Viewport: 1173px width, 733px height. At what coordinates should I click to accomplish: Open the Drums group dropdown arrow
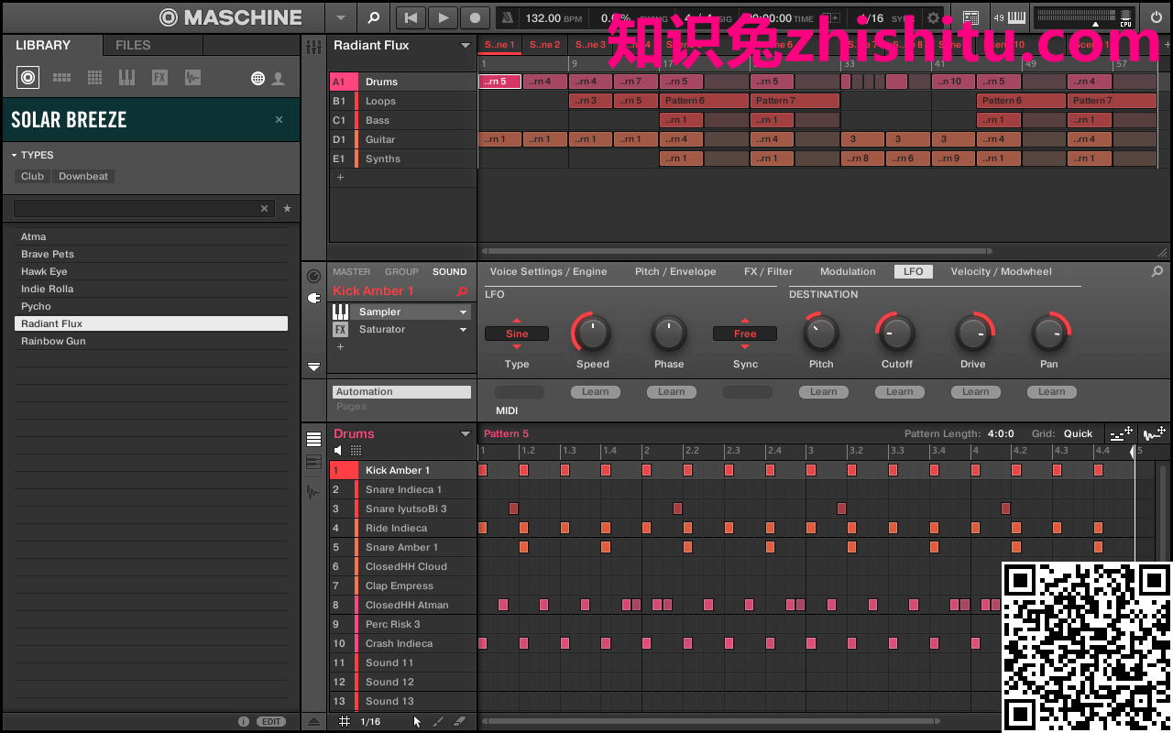tap(466, 434)
